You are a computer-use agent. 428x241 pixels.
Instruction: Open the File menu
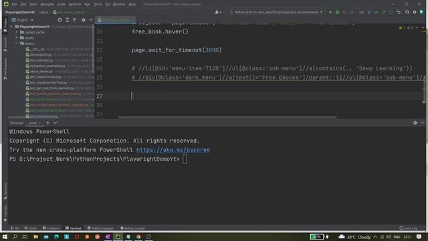tap(14, 5)
